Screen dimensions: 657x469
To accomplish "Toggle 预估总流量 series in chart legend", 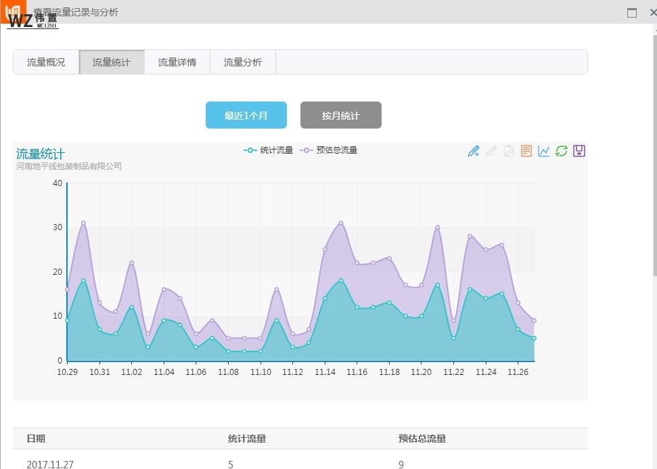I will (330, 150).
